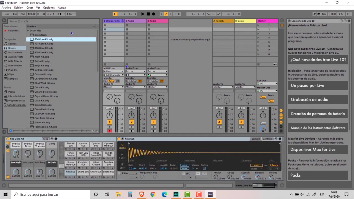
Task: Select the A Reverb return track header
Action: (x=223, y=21)
